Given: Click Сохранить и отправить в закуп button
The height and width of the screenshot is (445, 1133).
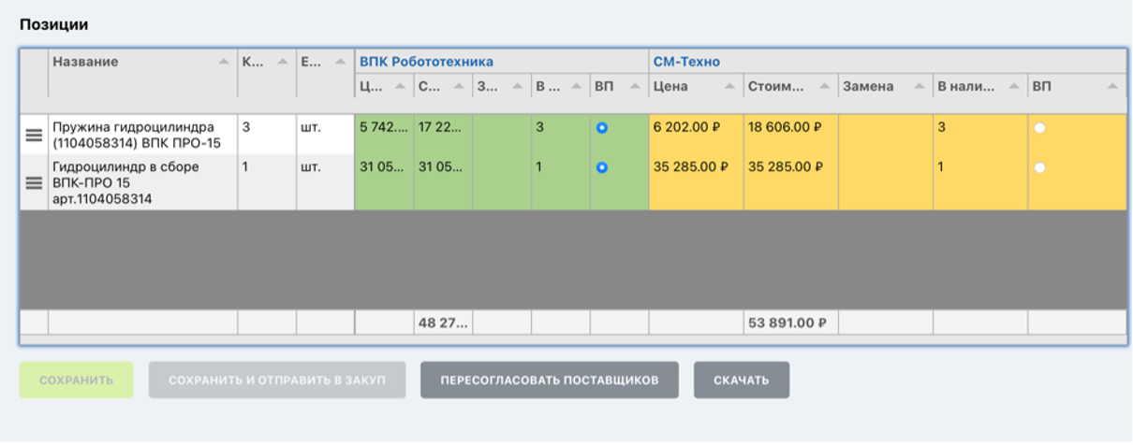Looking at the screenshot, I should tap(276, 380).
